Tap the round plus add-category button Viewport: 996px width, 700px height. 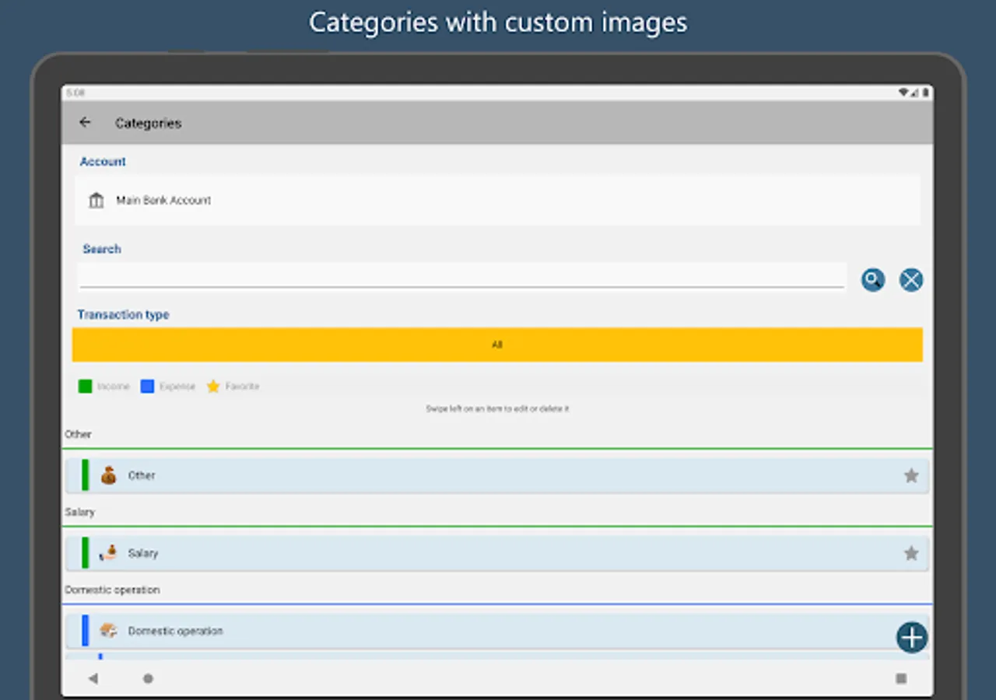[912, 638]
